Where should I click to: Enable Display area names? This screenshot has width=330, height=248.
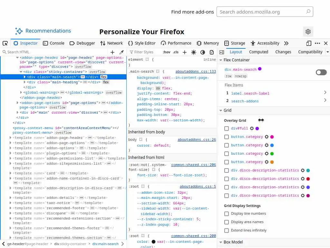click(227, 222)
